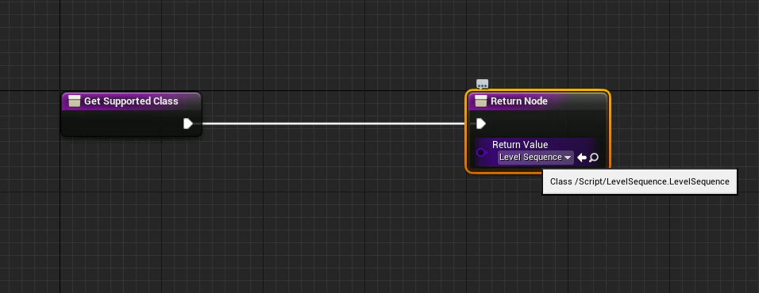Click the LevelSequence class path tooltip
Viewport: 759px width, 293px height.
point(640,181)
